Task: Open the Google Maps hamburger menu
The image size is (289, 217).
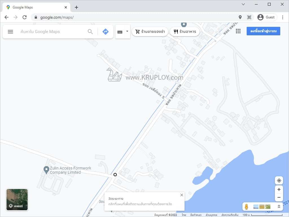Action: [x=10, y=32]
